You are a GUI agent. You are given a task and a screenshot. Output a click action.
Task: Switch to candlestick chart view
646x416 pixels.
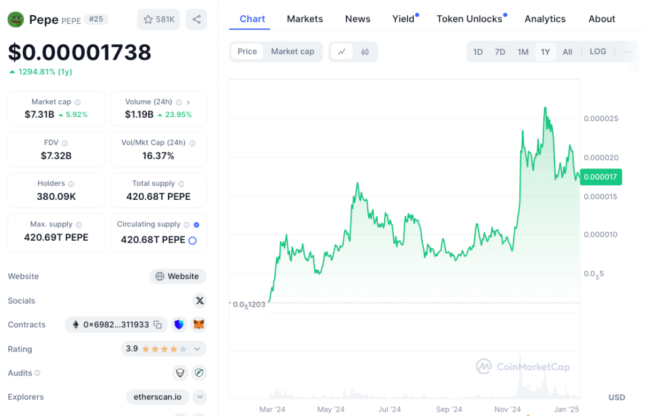[x=365, y=52]
